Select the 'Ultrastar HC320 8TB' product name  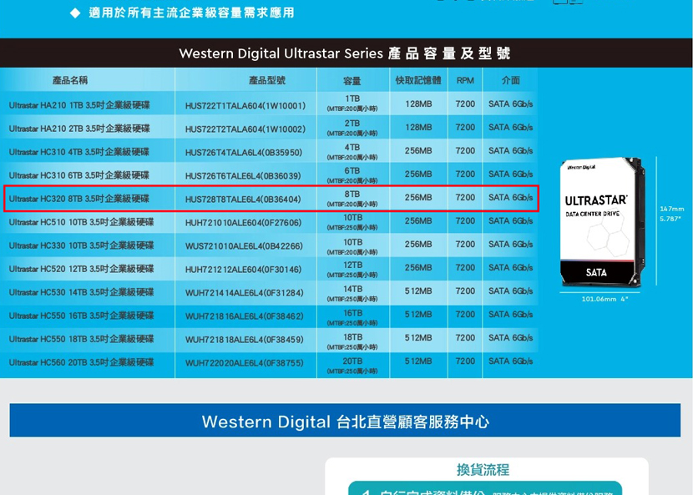pos(79,199)
